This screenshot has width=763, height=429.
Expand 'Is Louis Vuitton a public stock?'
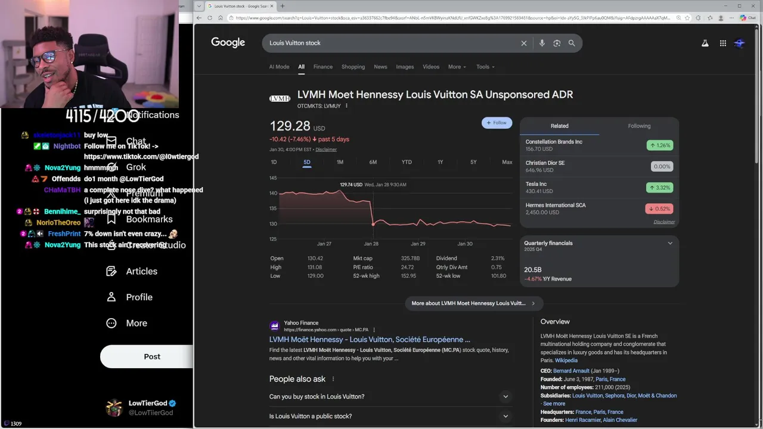coord(390,416)
